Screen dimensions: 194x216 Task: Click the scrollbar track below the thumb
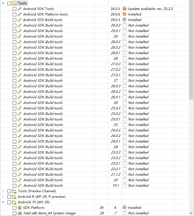[191, 155]
